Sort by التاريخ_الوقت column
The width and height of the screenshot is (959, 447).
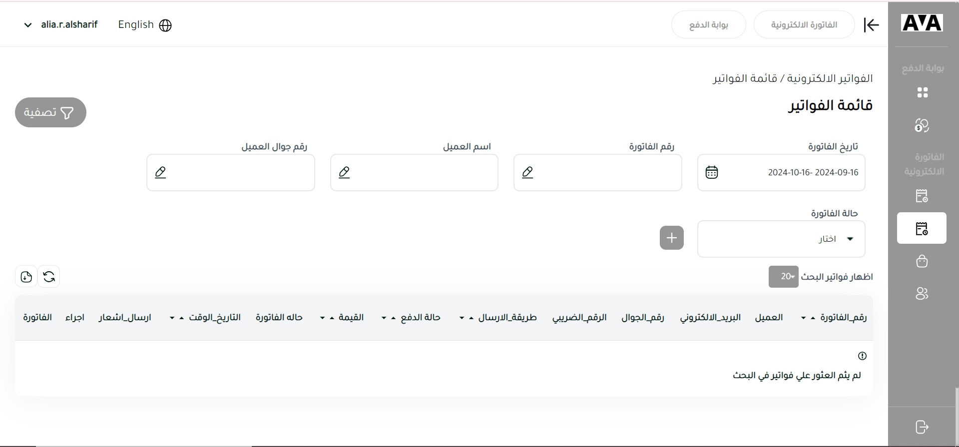click(205, 318)
